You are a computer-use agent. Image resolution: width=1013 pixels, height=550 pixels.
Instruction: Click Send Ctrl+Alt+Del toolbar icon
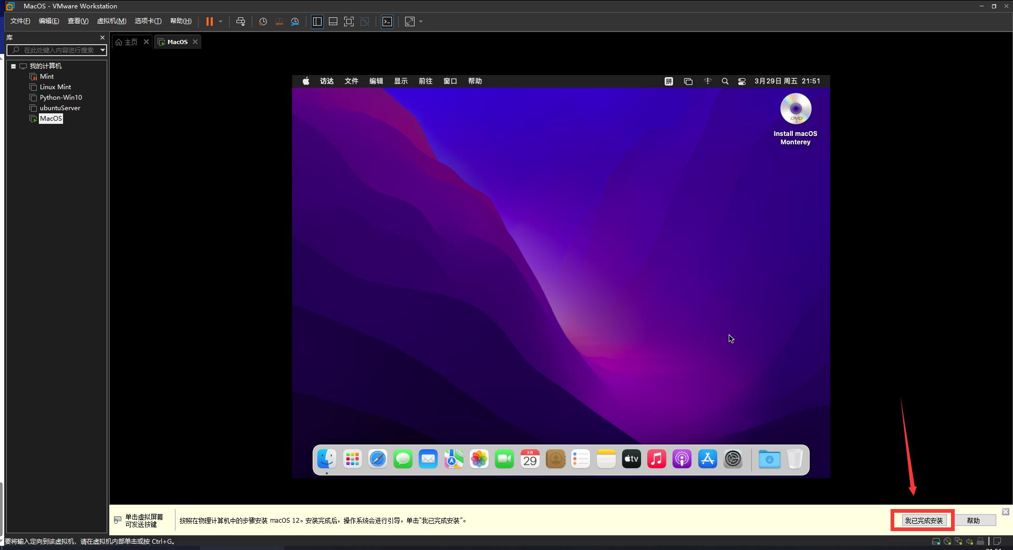pyautogui.click(x=241, y=22)
